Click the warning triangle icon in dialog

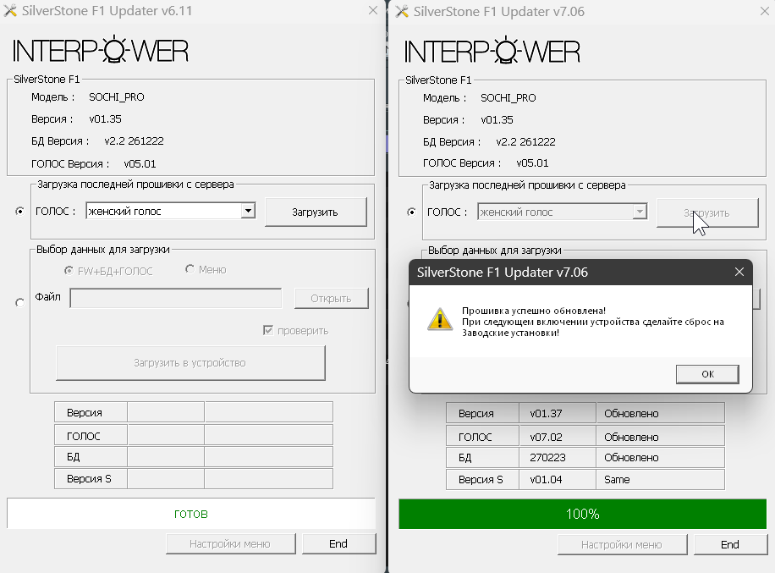(x=439, y=318)
